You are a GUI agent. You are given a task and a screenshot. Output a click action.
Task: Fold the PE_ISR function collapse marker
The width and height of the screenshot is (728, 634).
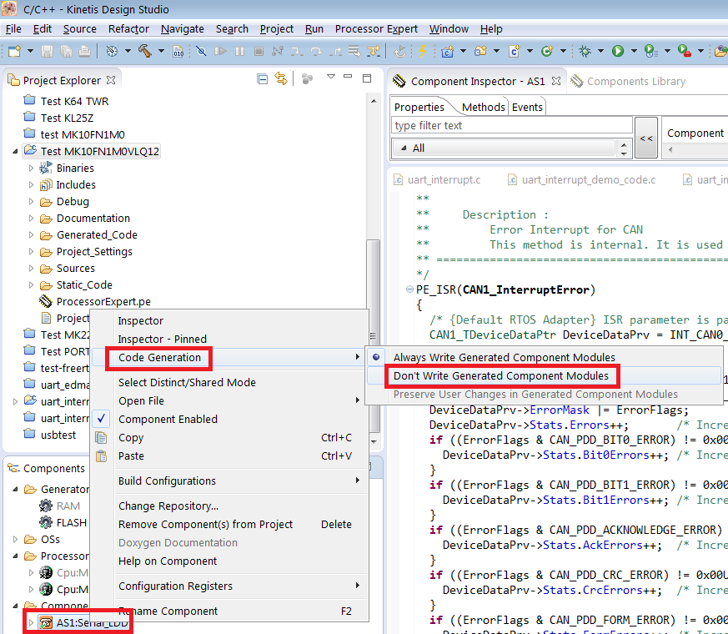coord(409,289)
